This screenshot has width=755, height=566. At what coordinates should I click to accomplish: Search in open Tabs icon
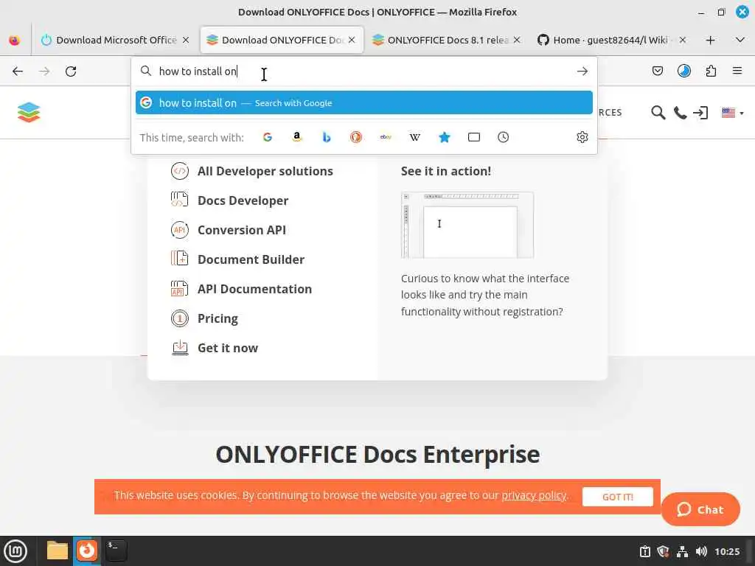[474, 137]
